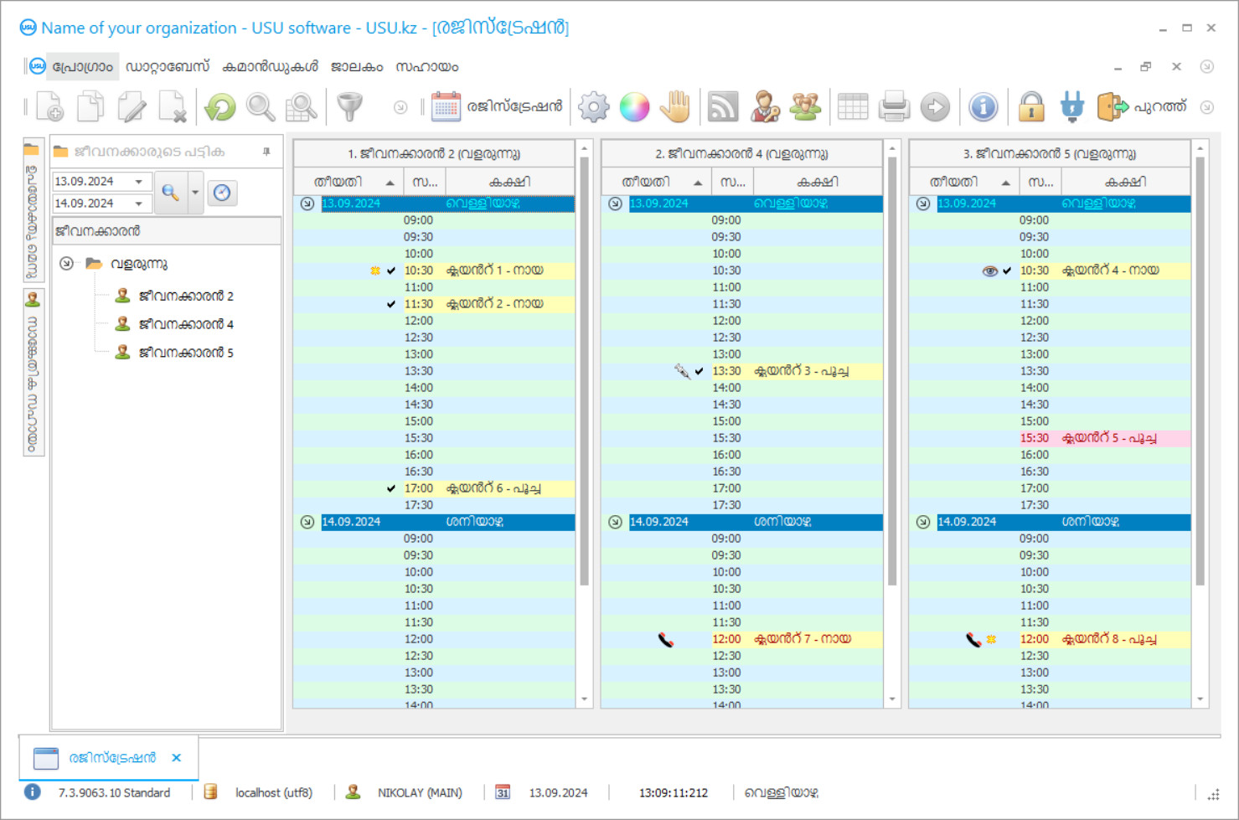This screenshot has height=820, width=1239.
Task: Open the 13.09.2024 start date dropdown
Action: (x=139, y=182)
